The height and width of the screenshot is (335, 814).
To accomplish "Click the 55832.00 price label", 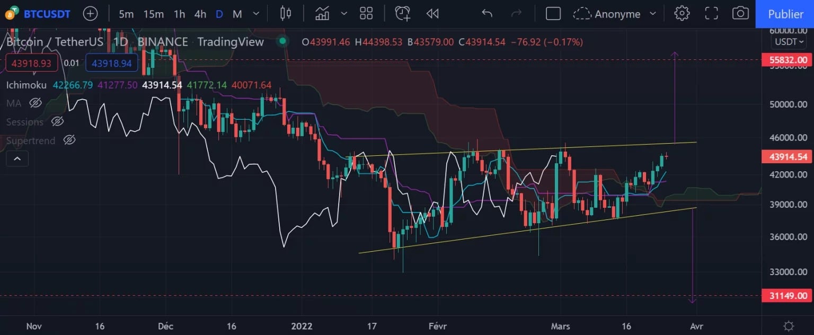I will pos(787,60).
